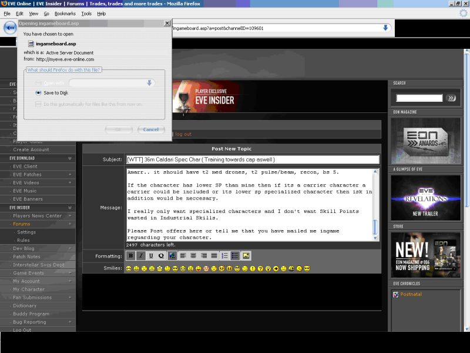Open the Tools menu
Image resolution: width=470 pixels, height=353 pixels.
[86, 14]
